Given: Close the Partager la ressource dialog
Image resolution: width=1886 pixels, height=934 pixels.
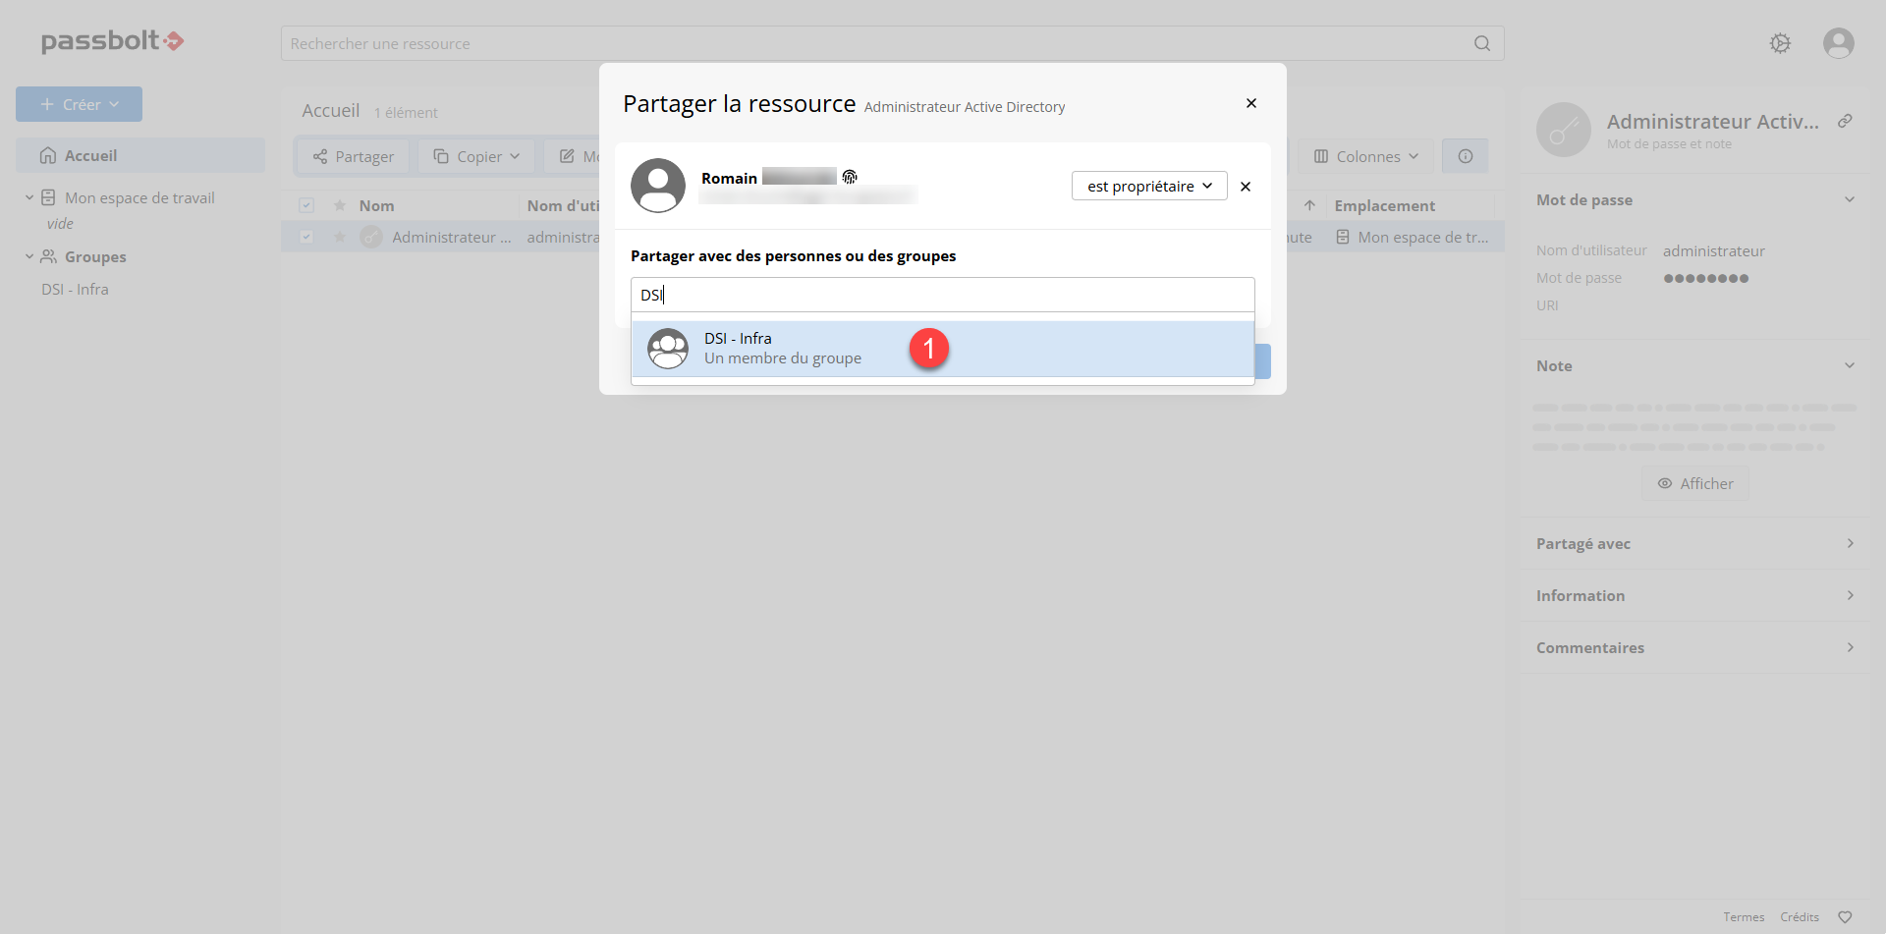Looking at the screenshot, I should coord(1250,103).
